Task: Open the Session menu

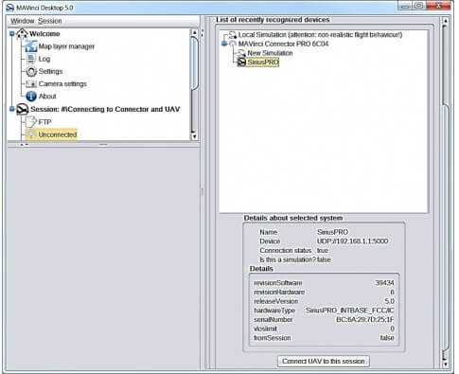Action: click(50, 21)
